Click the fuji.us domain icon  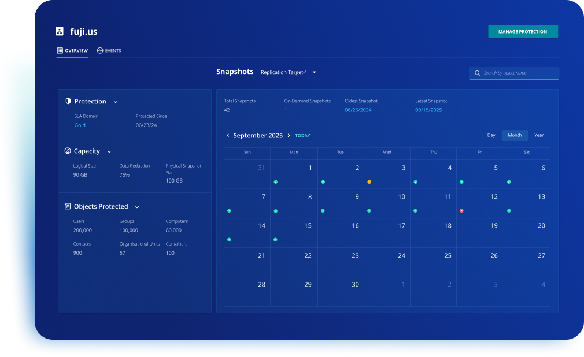click(60, 31)
